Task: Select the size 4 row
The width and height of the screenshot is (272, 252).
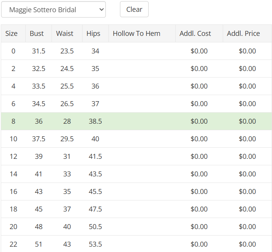Action: (13, 86)
